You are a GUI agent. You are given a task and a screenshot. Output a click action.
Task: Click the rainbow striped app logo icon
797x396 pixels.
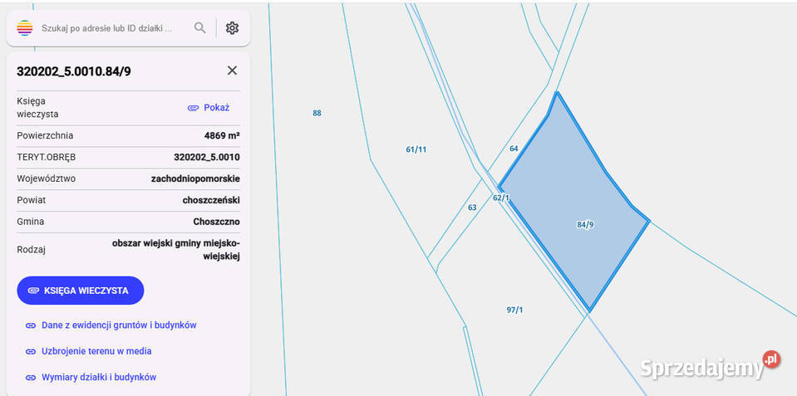pos(25,28)
